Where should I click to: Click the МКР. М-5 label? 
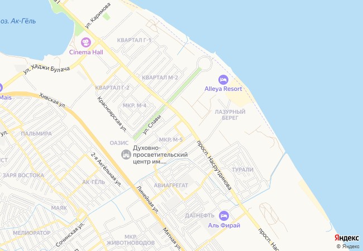point(171,140)
